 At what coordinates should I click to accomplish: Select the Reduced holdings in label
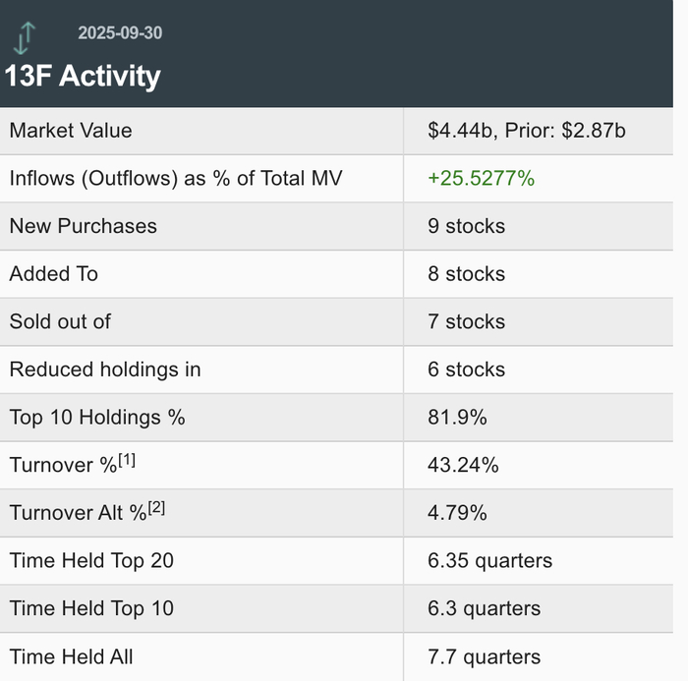(x=105, y=369)
